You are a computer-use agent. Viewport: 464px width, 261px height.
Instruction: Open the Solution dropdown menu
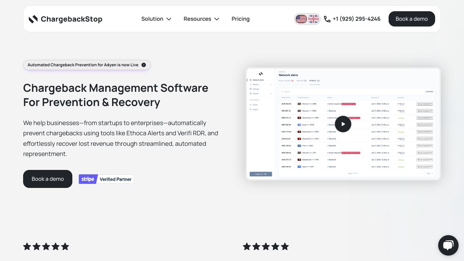(156, 19)
